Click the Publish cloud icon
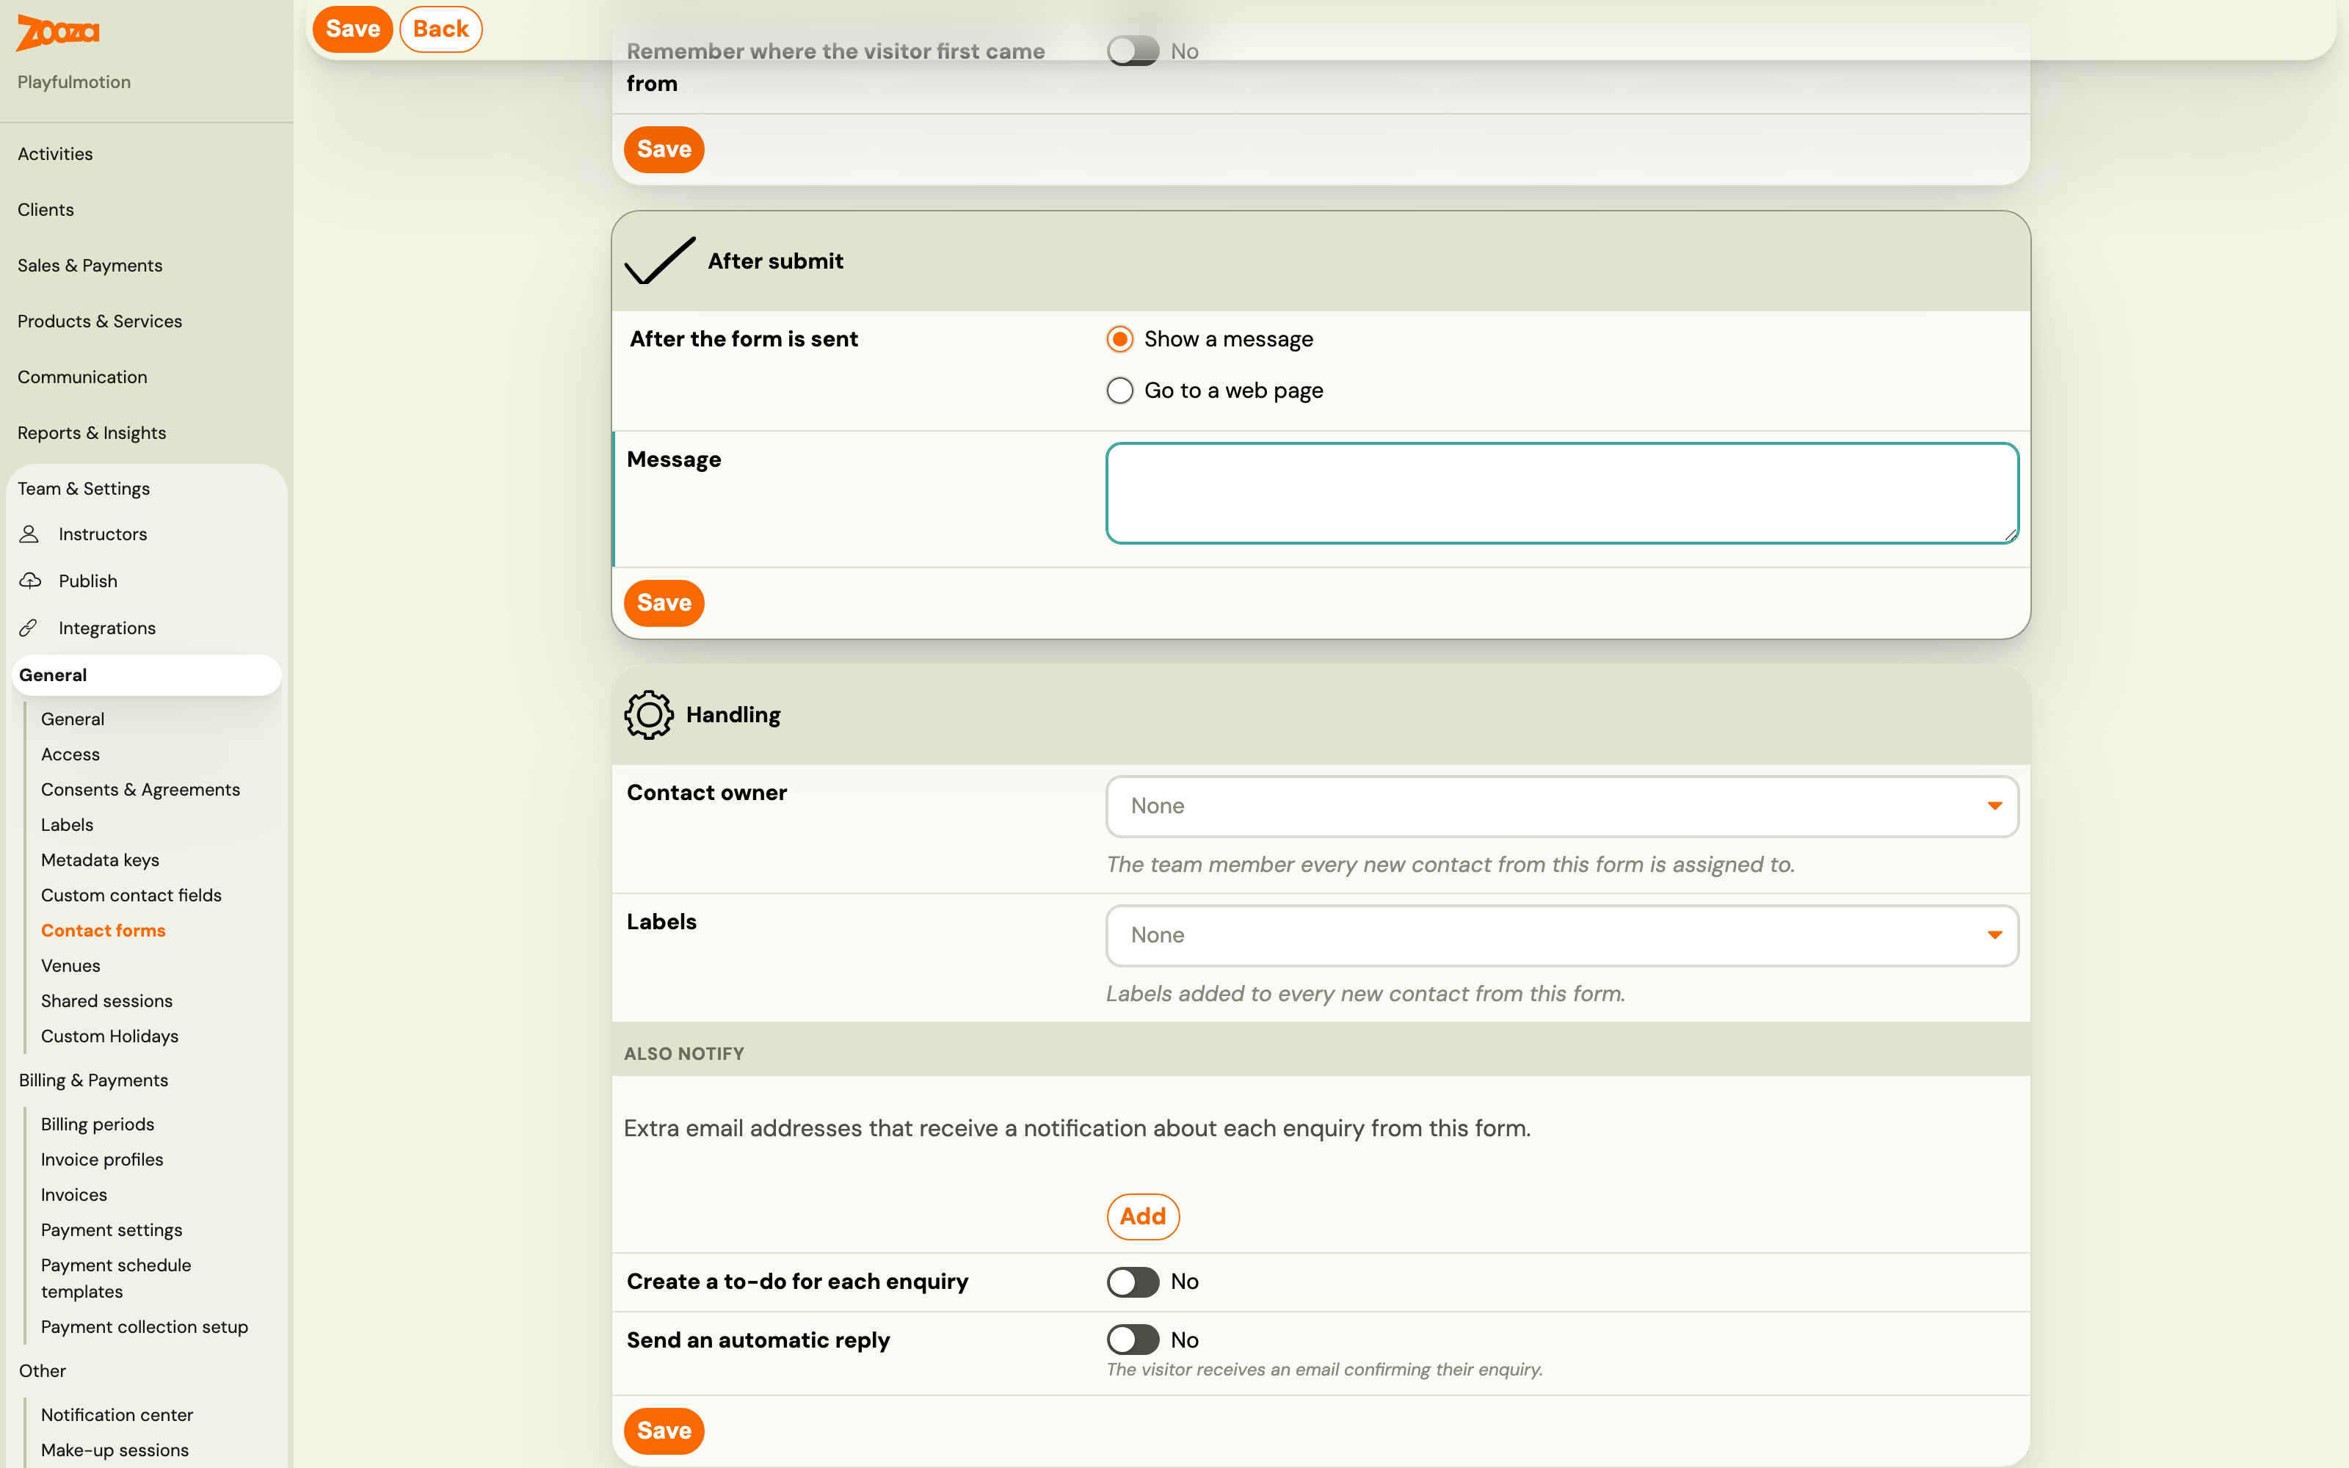This screenshot has width=2349, height=1468. [30, 581]
